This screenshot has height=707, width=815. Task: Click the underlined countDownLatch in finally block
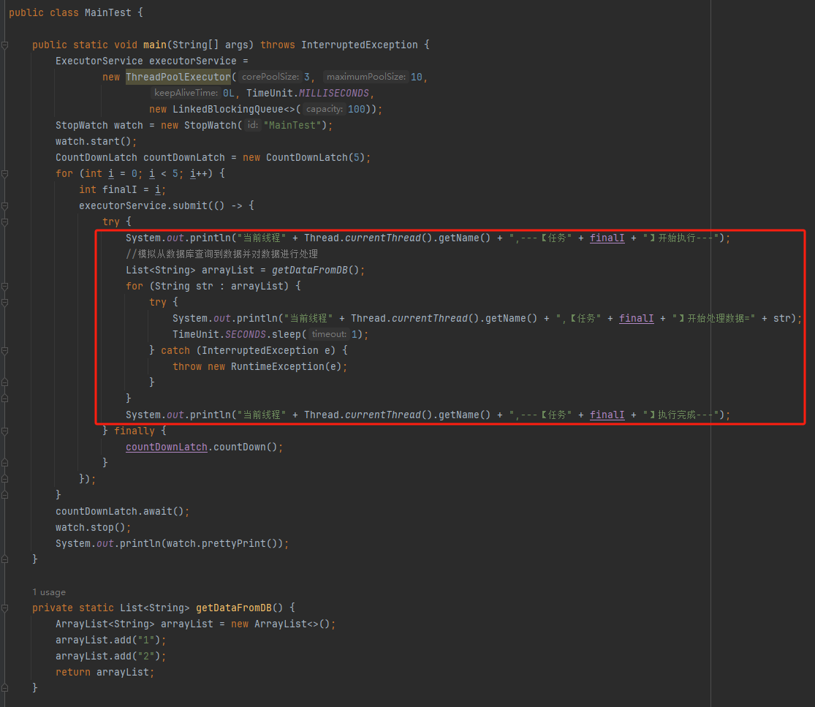click(x=166, y=447)
